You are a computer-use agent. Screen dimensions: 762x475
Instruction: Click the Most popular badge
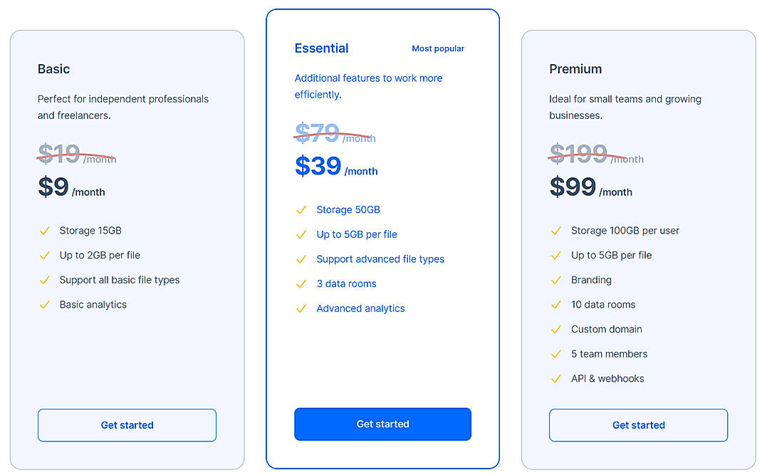[438, 48]
